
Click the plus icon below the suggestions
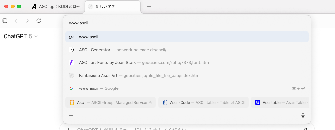click(x=71, y=115)
